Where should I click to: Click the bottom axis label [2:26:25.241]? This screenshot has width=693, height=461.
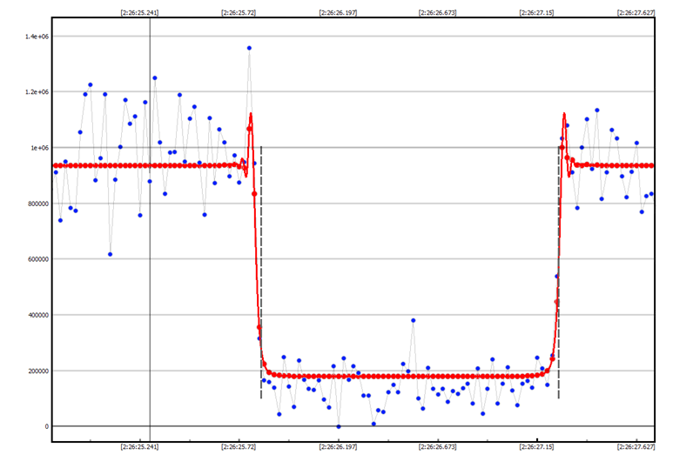[x=139, y=447]
